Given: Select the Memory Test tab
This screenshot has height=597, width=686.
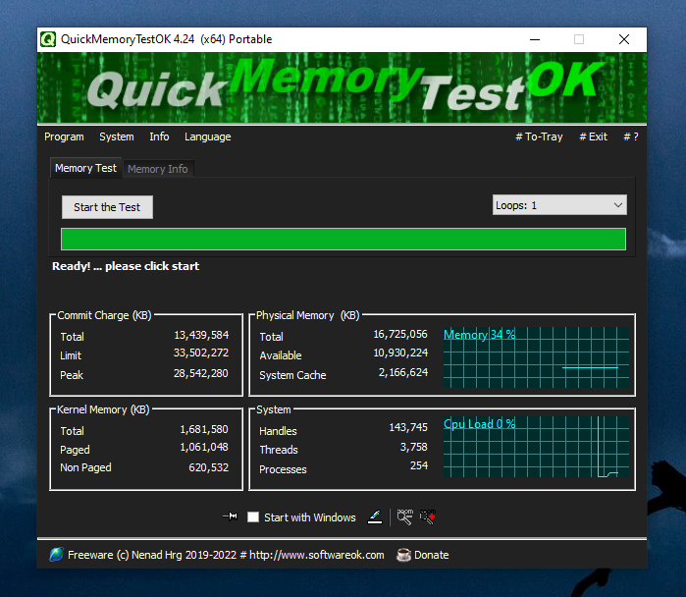Looking at the screenshot, I should click(x=85, y=168).
